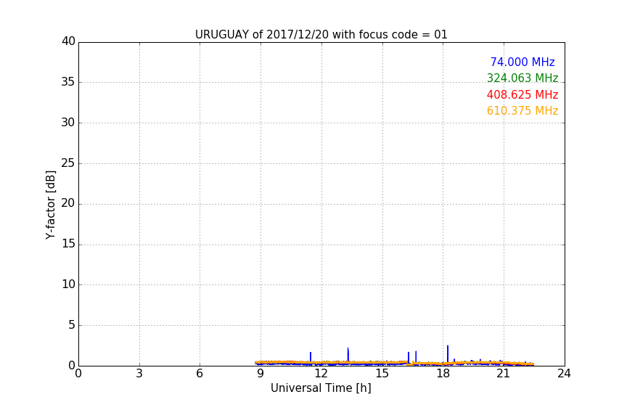The height and width of the screenshot is (418, 627).
Task: Click the y-axis tick label 25
Action: [x=68, y=163]
